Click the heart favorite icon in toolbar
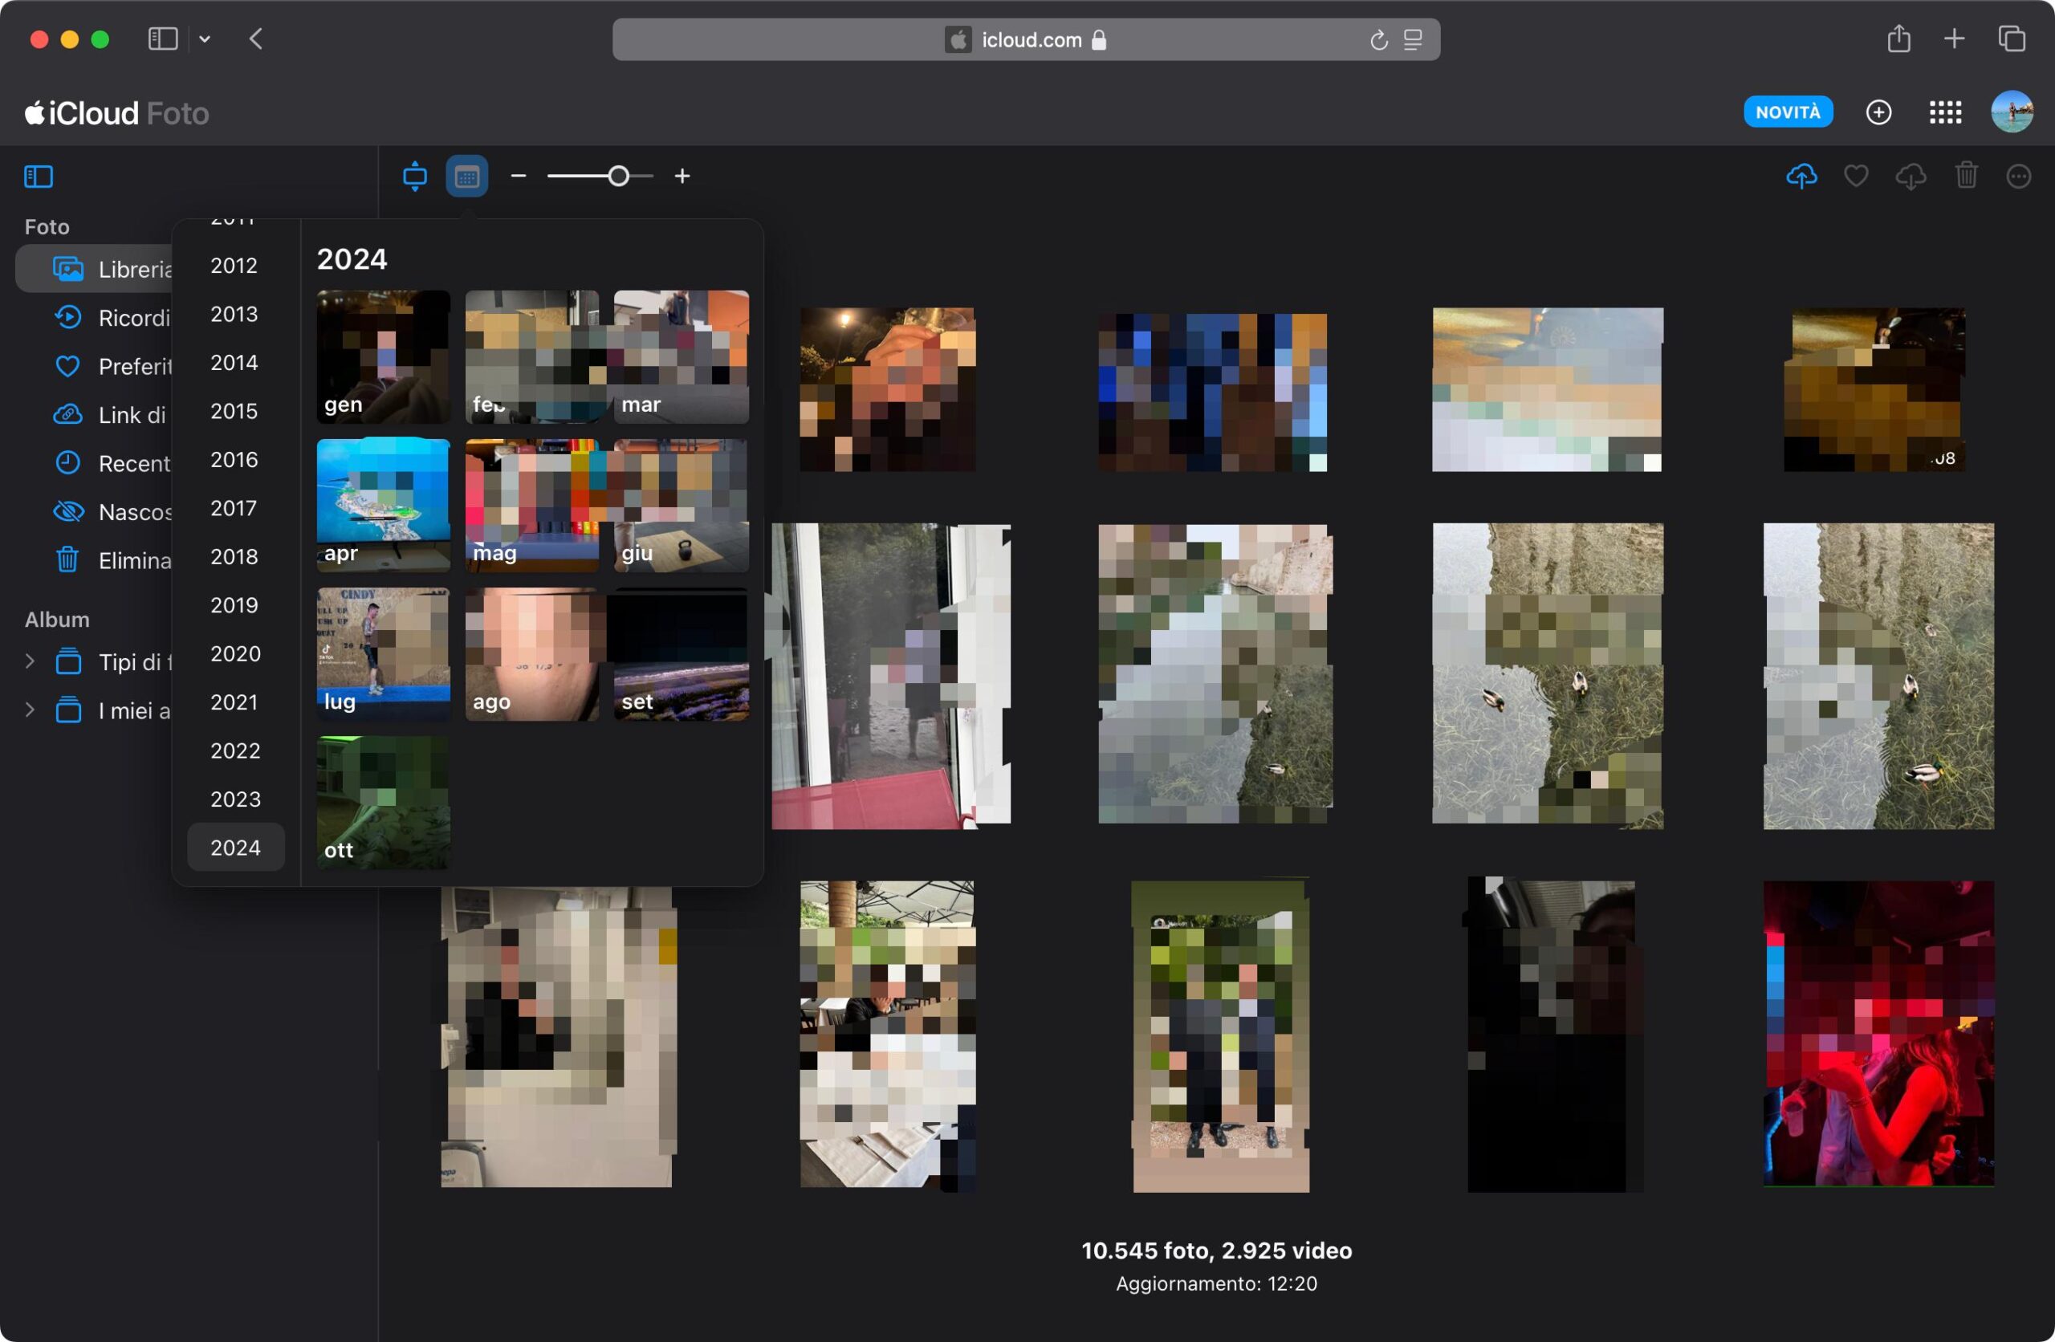The width and height of the screenshot is (2055, 1342). pos(1856,176)
